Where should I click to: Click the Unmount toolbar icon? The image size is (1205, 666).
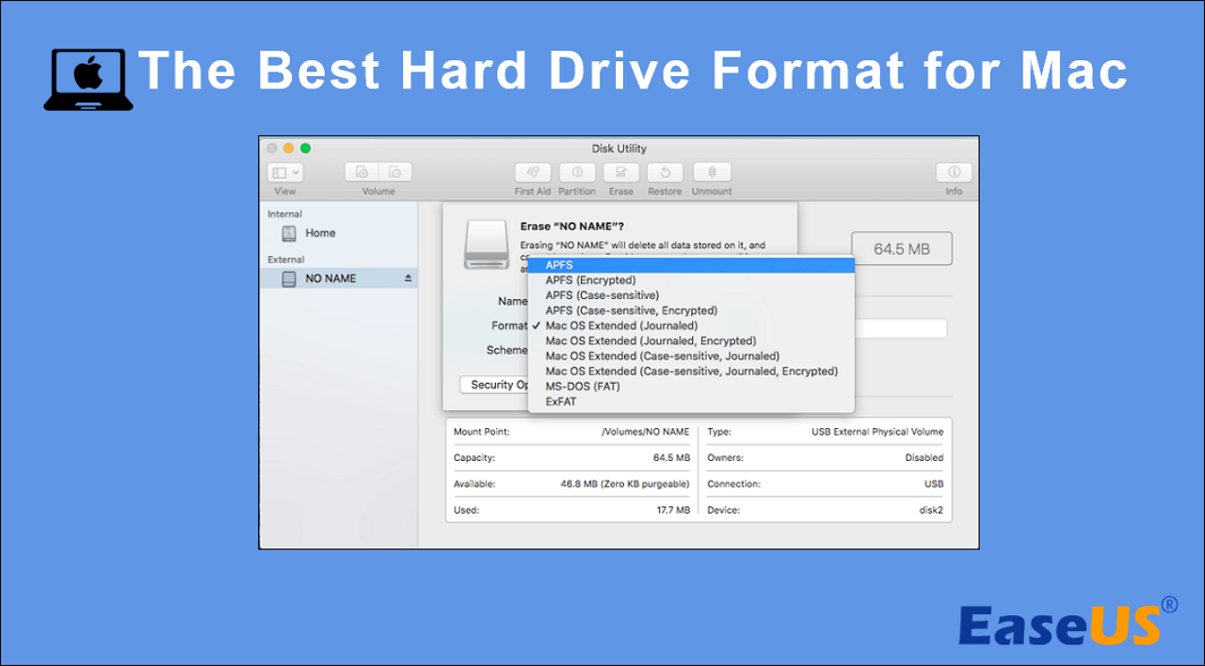click(x=711, y=173)
